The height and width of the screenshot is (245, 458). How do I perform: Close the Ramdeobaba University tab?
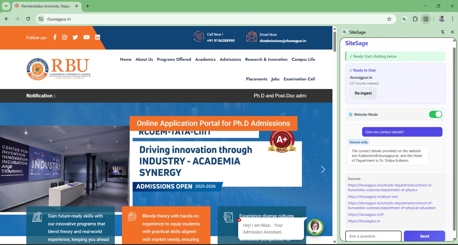coord(76,6)
